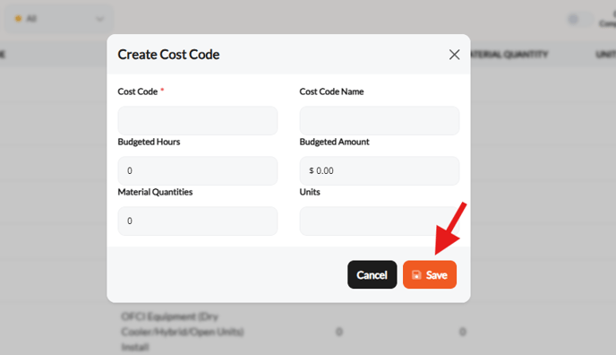
Task: Click the Budgeted Hours label
Action: click(x=149, y=142)
